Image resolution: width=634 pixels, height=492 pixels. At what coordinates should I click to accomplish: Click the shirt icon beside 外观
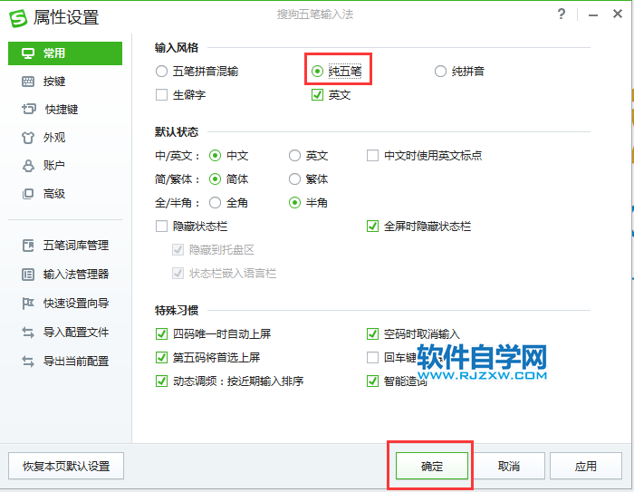[28, 138]
